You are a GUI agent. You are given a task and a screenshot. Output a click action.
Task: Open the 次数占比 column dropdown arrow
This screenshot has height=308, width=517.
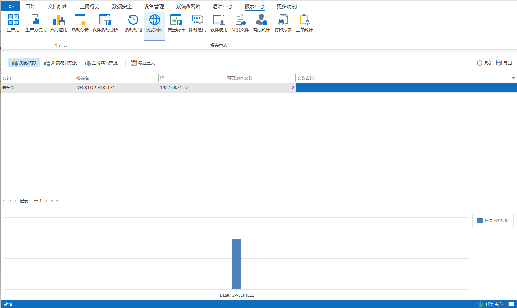pos(513,78)
